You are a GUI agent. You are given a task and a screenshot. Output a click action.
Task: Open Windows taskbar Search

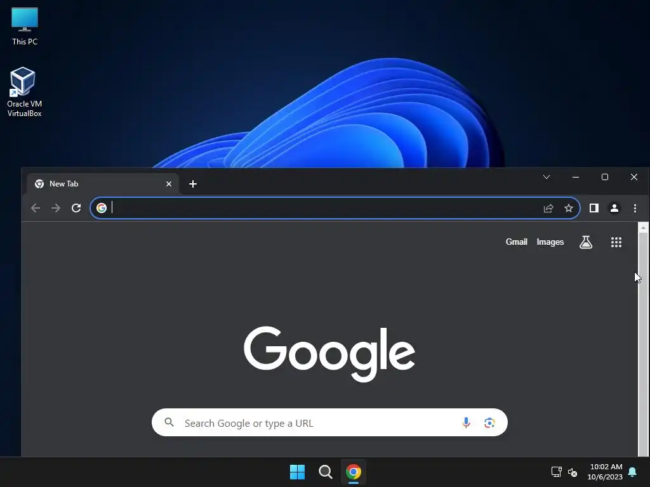click(x=326, y=472)
